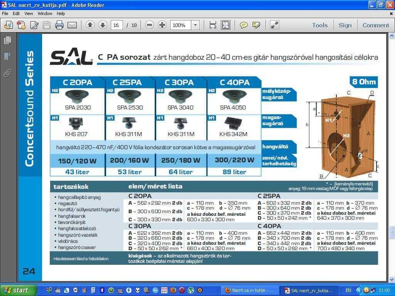Launch Firefox from the quick launch bar
This screenshot has width=395, height=296.
(x=173, y=290)
